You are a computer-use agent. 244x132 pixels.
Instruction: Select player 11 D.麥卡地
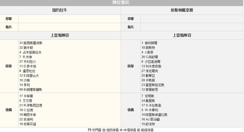point(28,66)
